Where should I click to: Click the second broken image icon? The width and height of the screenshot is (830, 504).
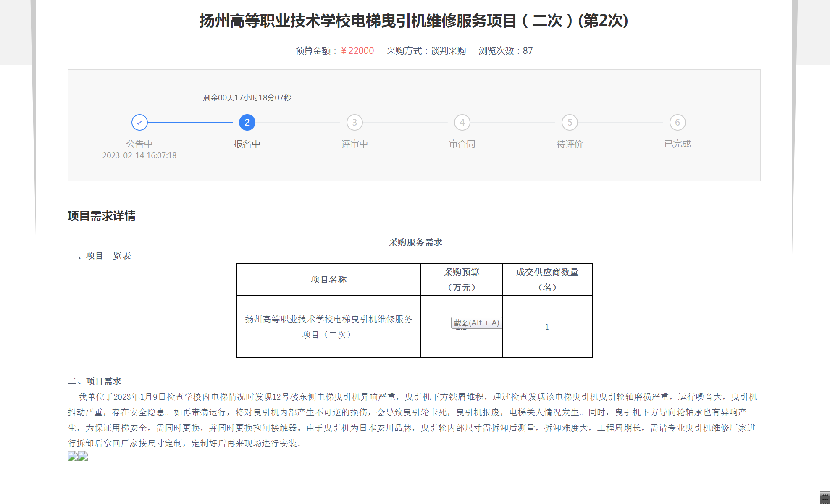[83, 456]
